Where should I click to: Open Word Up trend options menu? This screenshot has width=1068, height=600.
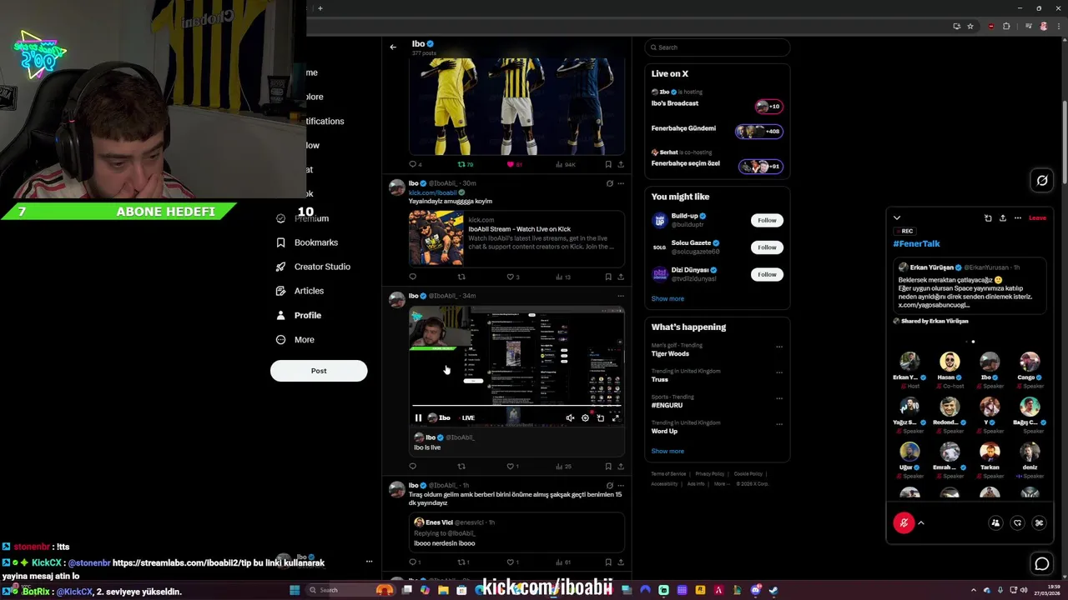point(779,424)
